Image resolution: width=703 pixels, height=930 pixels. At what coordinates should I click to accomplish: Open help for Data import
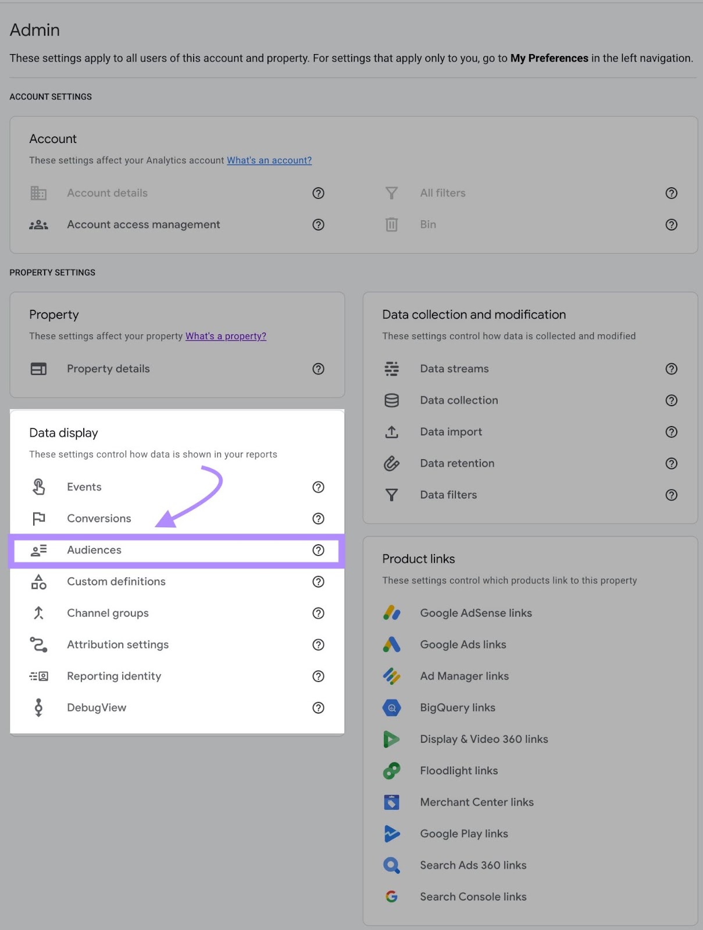click(671, 432)
